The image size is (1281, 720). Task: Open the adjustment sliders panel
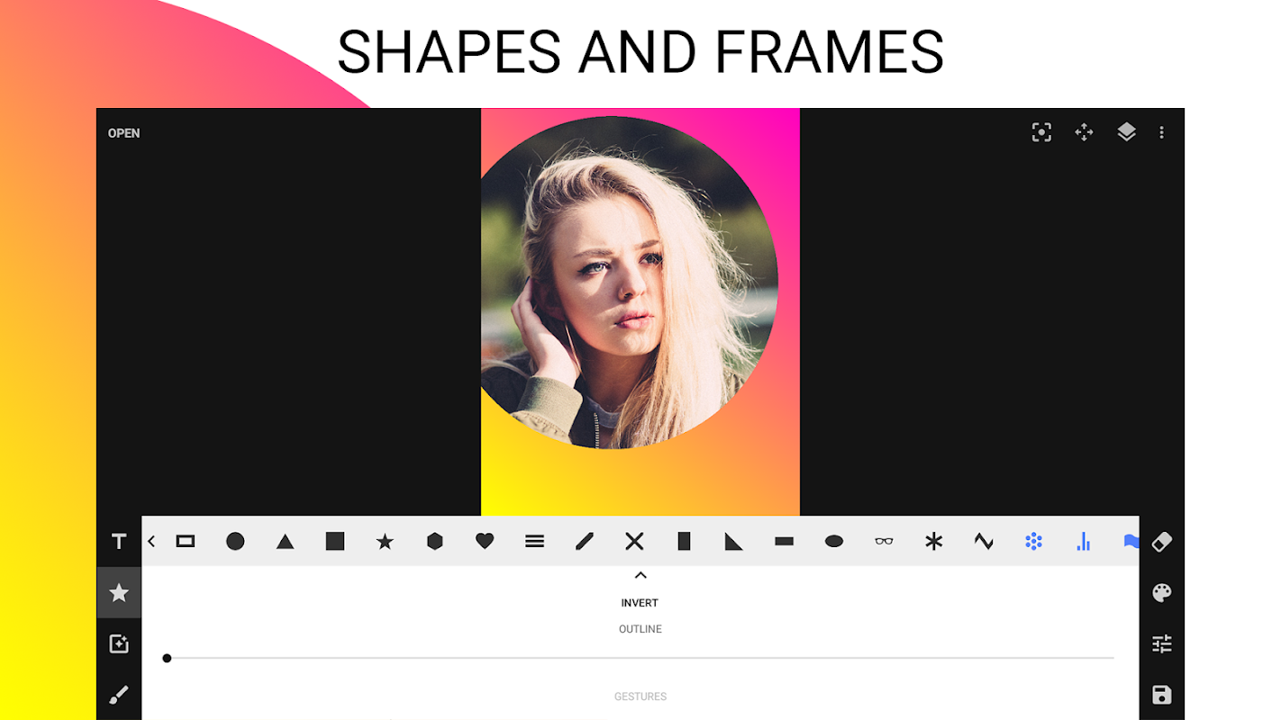(x=1162, y=643)
